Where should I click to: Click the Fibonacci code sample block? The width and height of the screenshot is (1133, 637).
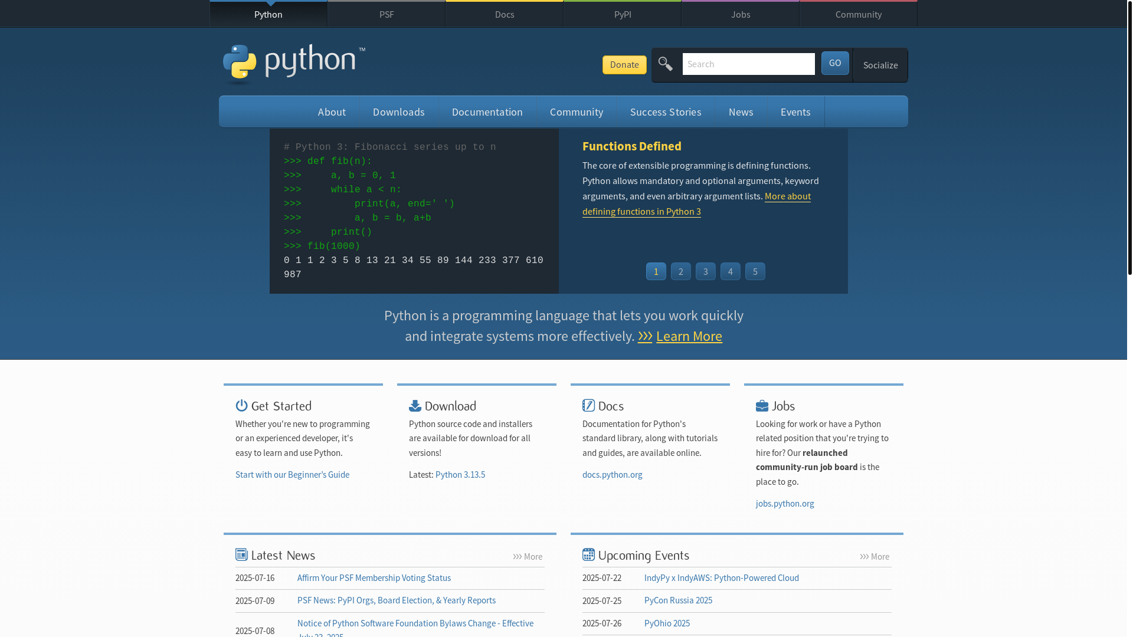tap(414, 211)
